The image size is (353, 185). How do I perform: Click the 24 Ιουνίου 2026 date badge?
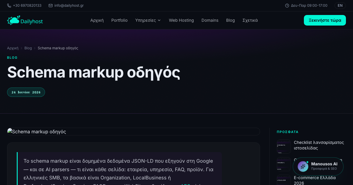click(26, 92)
